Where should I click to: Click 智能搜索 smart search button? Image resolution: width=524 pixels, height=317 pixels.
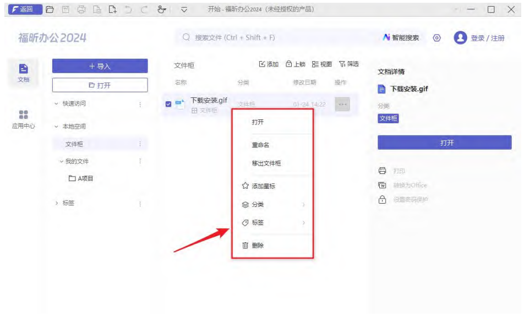401,37
